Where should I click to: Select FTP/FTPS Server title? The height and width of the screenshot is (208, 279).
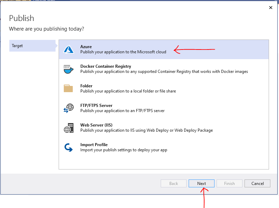(x=96, y=106)
